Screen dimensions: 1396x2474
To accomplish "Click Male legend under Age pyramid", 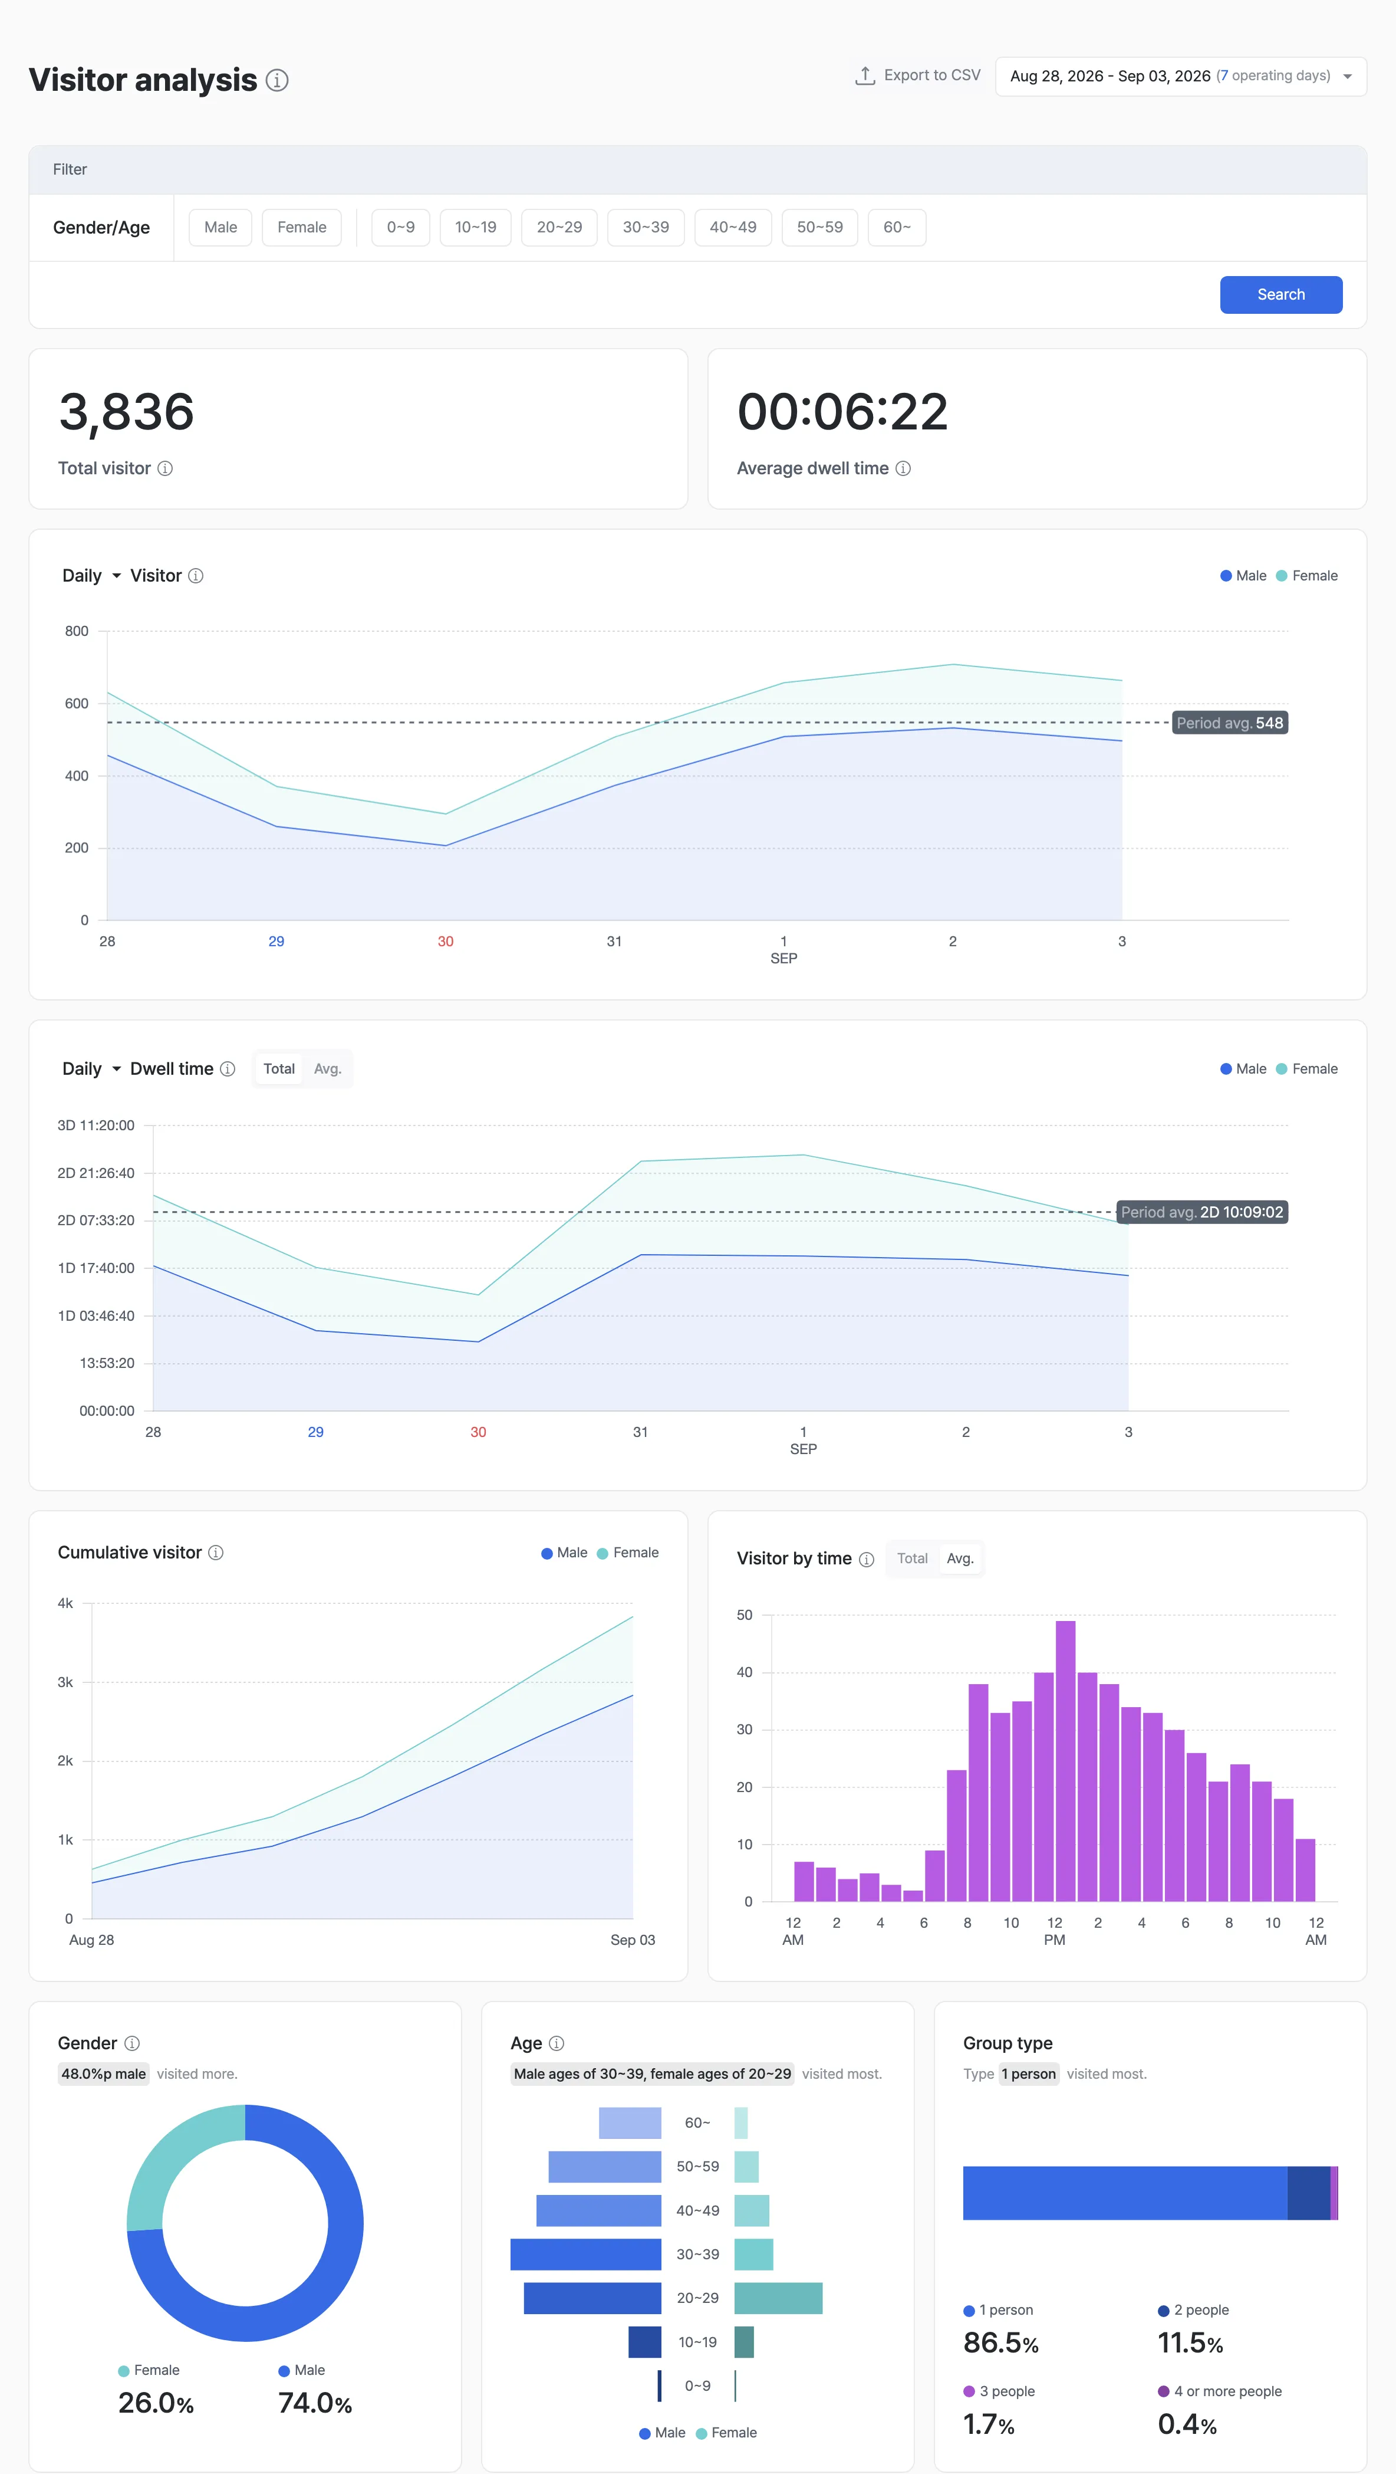I will 663,2433.
